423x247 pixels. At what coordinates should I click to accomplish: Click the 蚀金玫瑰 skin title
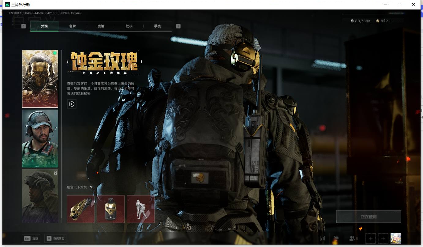coord(104,61)
